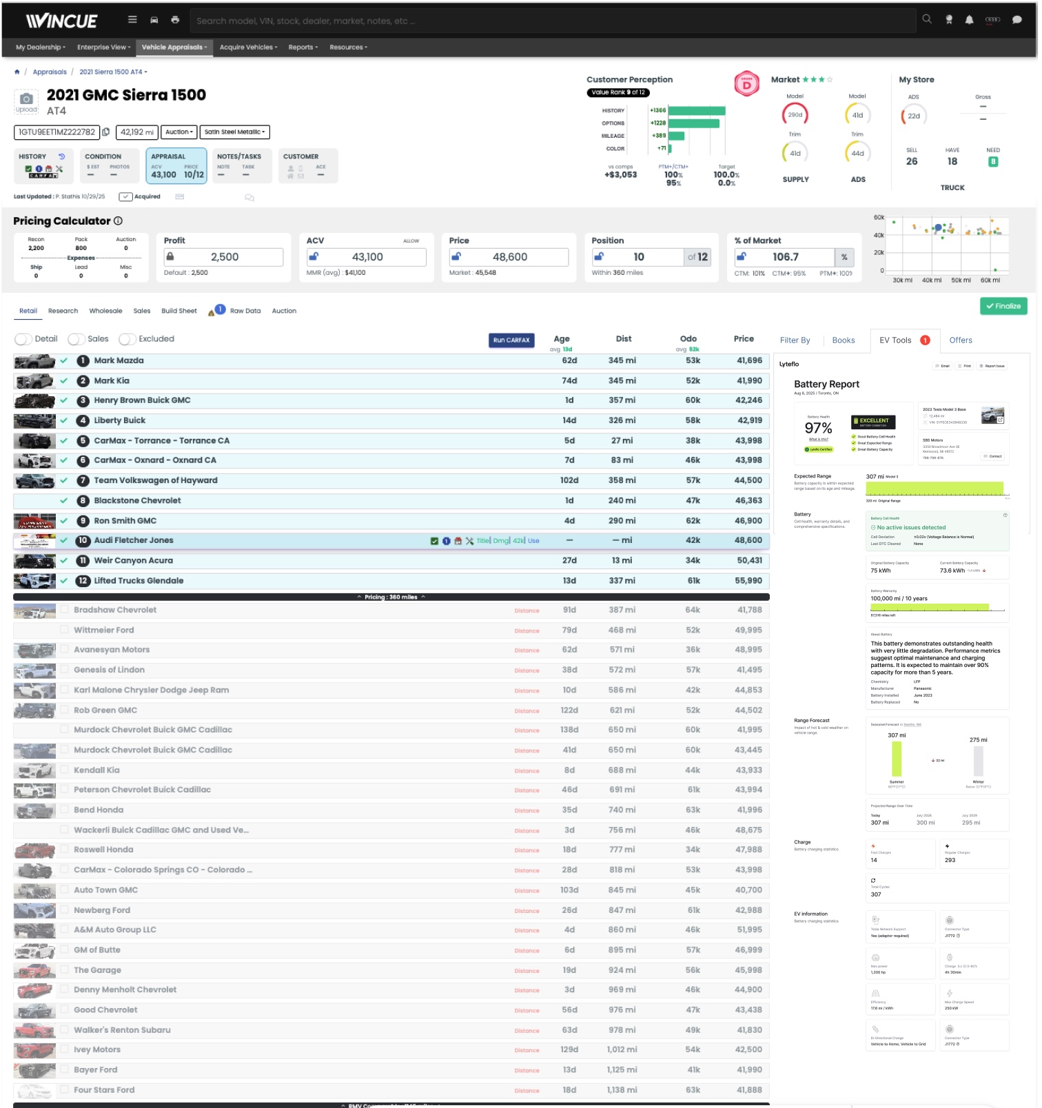Click the Battery Warranty progress bar

click(x=930, y=607)
